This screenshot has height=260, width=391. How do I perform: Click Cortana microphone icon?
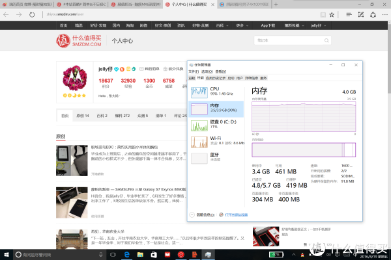(x=101, y=255)
